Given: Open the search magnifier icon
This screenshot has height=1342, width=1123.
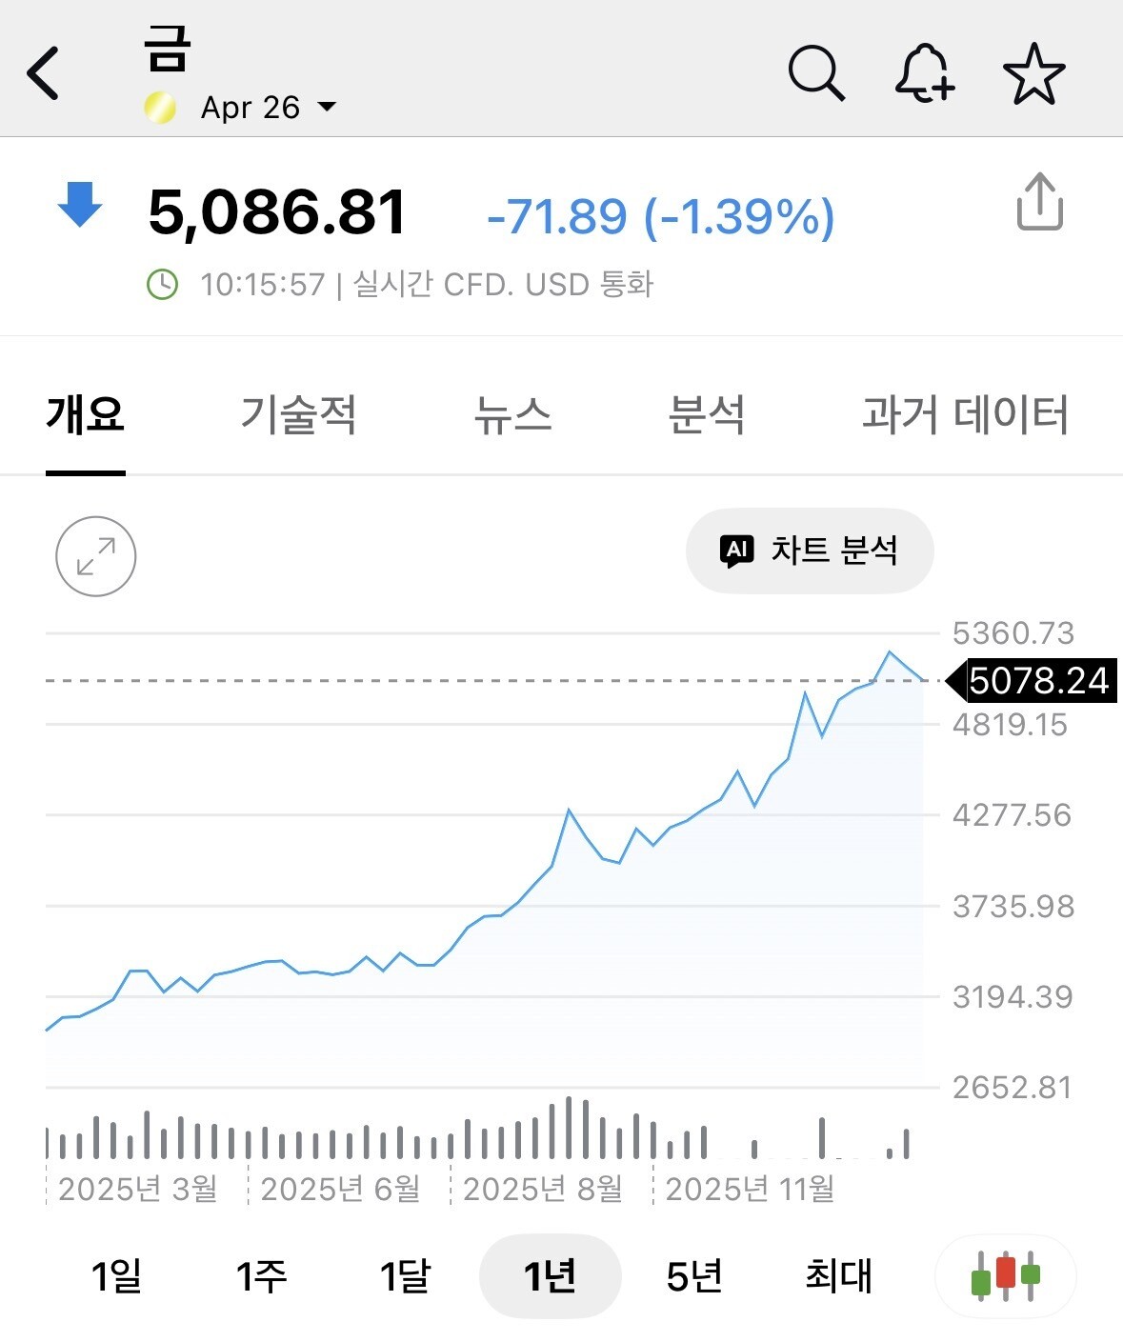Looking at the screenshot, I should pos(816,73).
